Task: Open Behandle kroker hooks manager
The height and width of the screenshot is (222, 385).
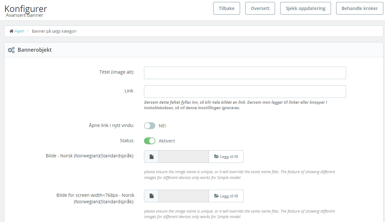Action: [359, 8]
